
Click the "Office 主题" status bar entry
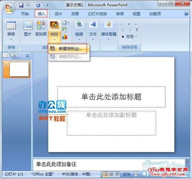point(42,174)
